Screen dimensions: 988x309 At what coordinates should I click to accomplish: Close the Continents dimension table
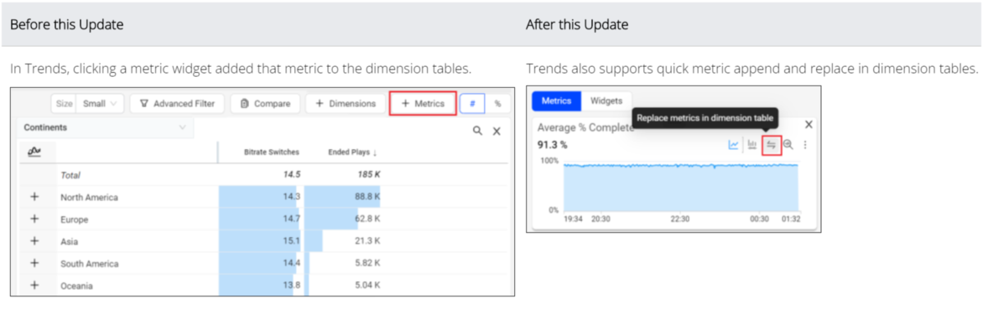tap(497, 131)
